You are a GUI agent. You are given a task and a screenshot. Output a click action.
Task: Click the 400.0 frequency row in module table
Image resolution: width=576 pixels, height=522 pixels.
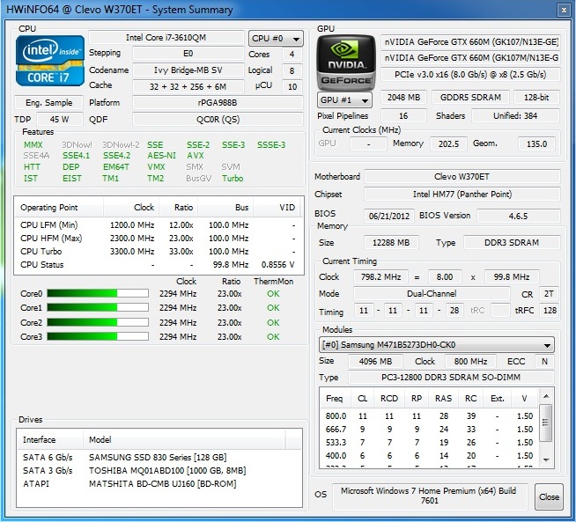point(429,456)
